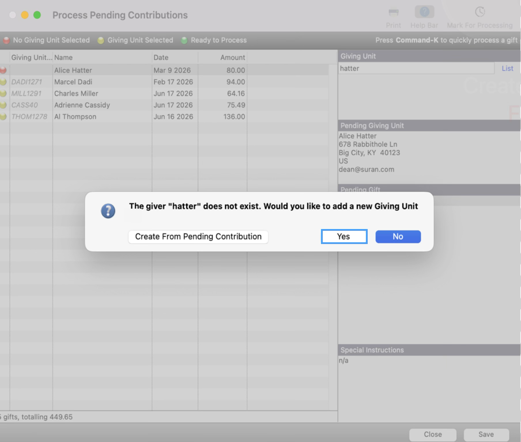
Task: Click the email dean@suran.com
Action: click(x=366, y=169)
